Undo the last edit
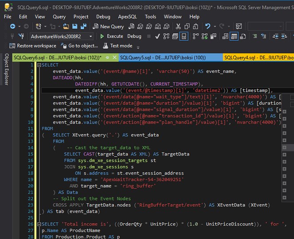The image size is (294, 239). (x=208, y=27)
